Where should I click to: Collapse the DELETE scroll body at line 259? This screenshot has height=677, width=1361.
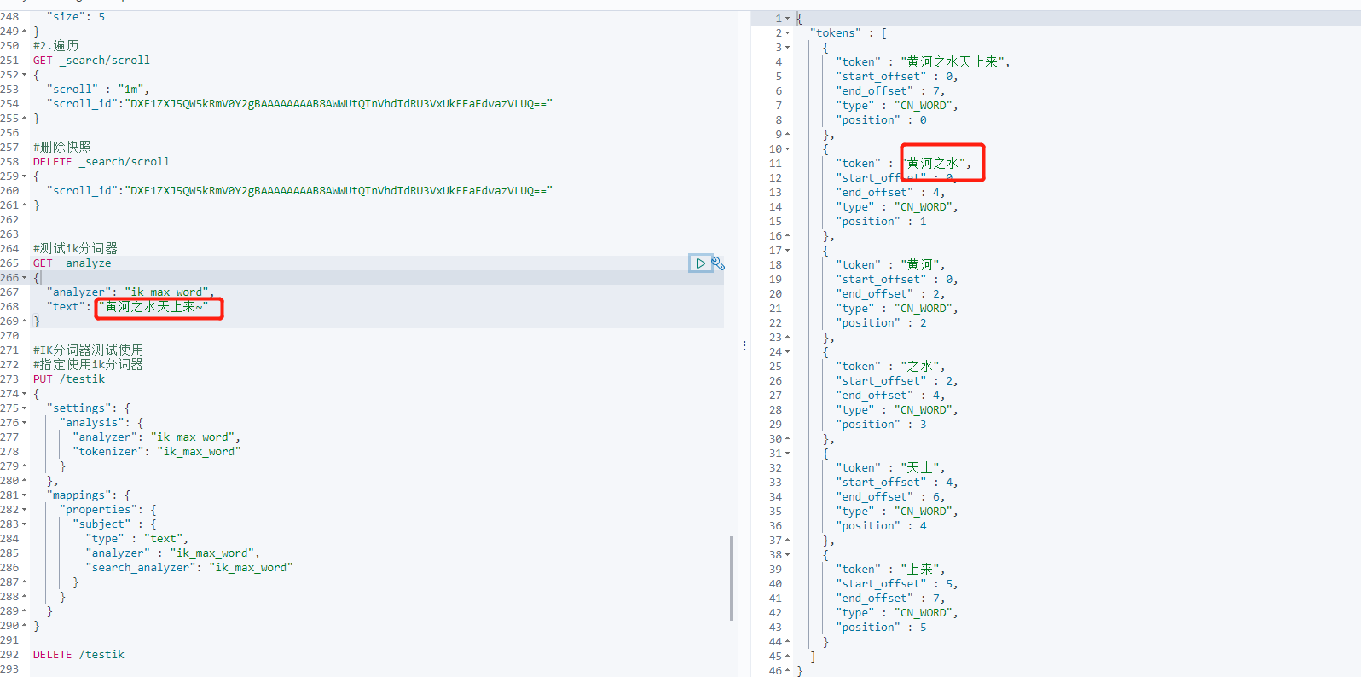24,176
